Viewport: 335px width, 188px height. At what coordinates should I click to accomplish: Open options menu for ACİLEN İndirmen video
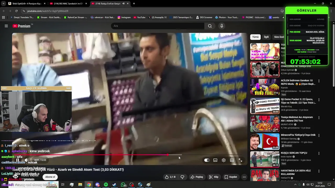pyautogui.click(x=319, y=81)
